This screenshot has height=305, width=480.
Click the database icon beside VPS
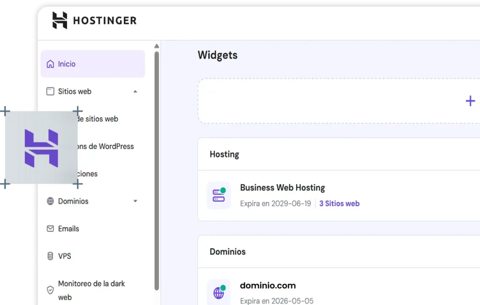[50, 256]
